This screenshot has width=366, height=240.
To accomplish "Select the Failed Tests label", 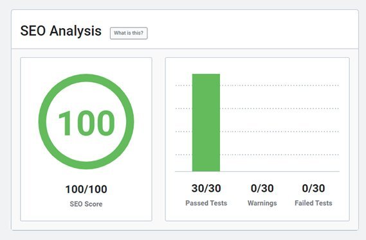I will coord(313,203).
